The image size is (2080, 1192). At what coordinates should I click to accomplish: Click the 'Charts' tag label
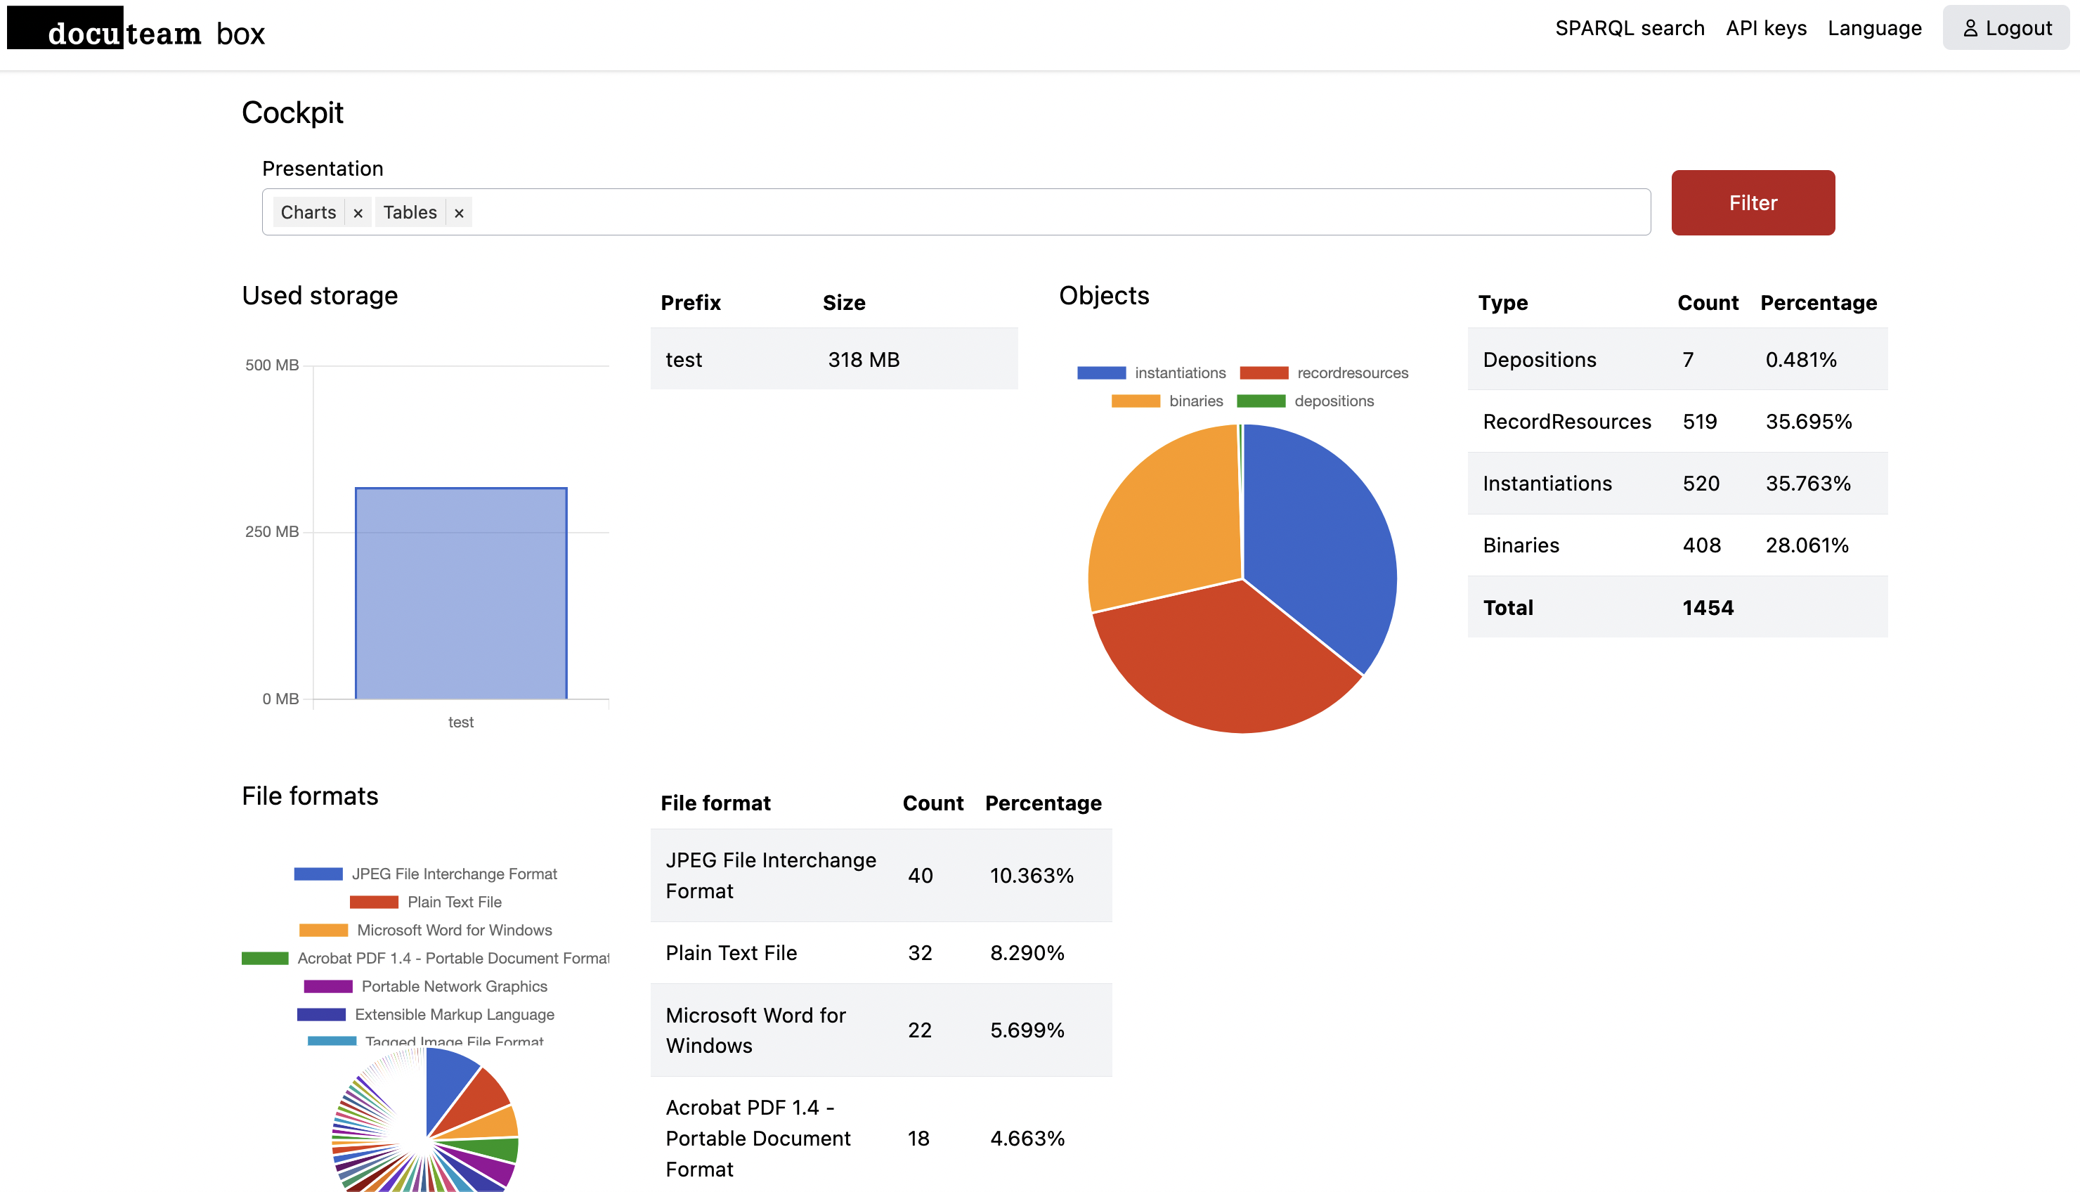click(x=308, y=213)
